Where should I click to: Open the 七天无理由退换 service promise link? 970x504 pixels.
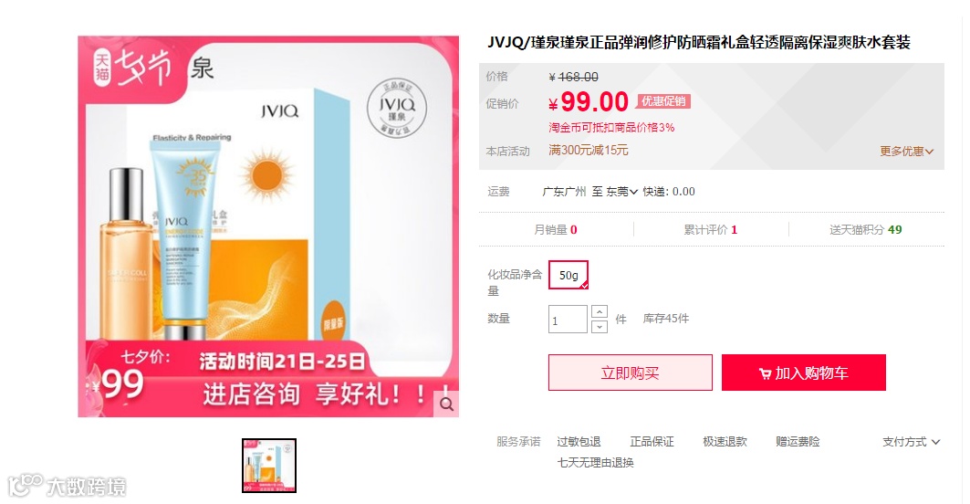[x=596, y=463]
